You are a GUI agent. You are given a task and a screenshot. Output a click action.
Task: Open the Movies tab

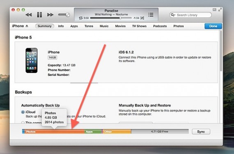click(120, 26)
